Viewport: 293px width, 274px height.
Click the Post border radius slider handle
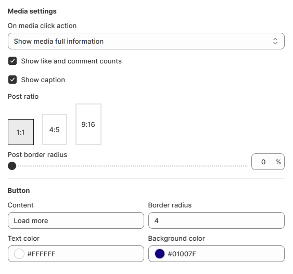(12, 166)
